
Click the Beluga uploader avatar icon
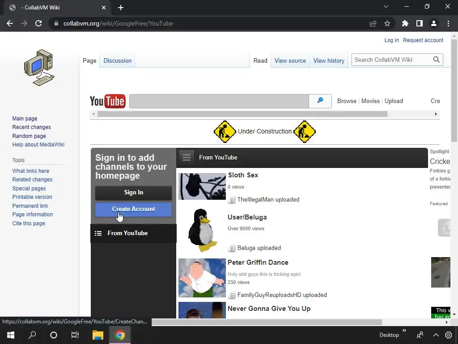coord(232,248)
